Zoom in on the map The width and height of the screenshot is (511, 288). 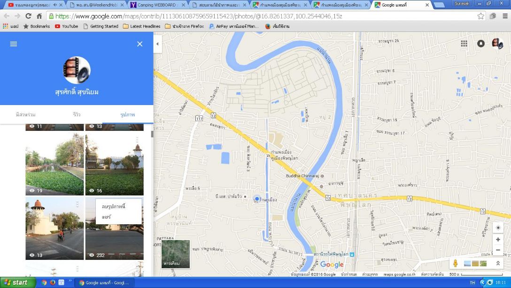click(x=498, y=240)
